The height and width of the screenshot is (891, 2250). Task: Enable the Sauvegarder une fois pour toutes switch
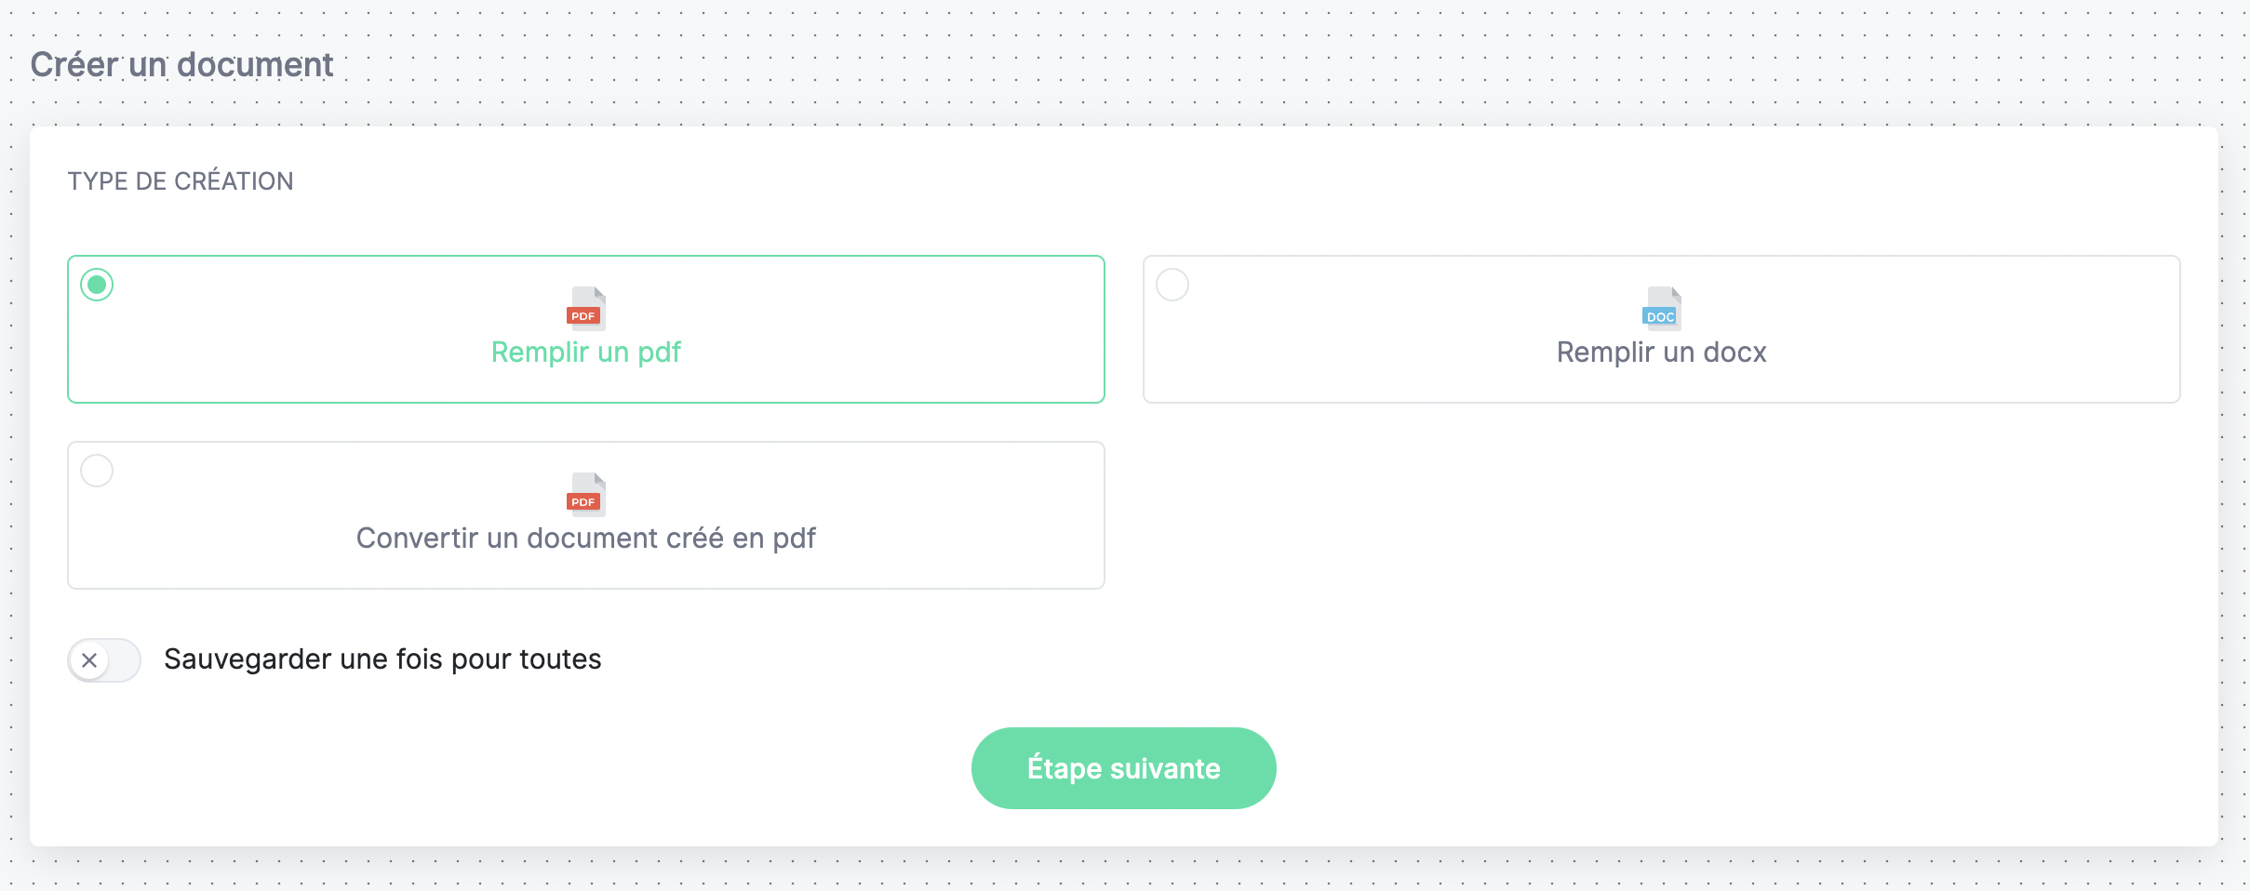click(104, 660)
